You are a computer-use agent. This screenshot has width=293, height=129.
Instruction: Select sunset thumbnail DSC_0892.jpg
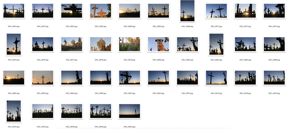coord(14,78)
